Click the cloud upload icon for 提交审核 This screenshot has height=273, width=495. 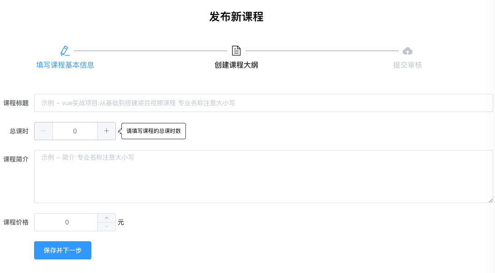pyautogui.click(x=408, y=51)
